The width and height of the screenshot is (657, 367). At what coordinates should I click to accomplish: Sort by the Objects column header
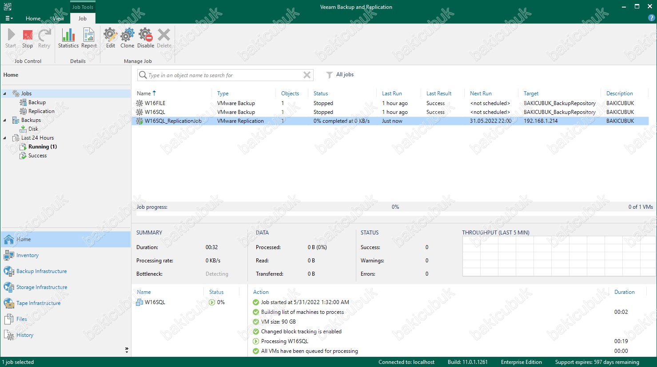[x=290, y=94]
